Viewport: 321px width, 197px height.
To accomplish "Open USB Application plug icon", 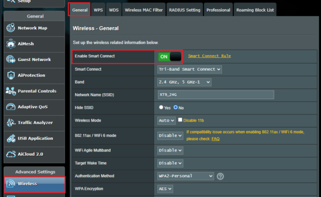I will (x=11, y=139).
